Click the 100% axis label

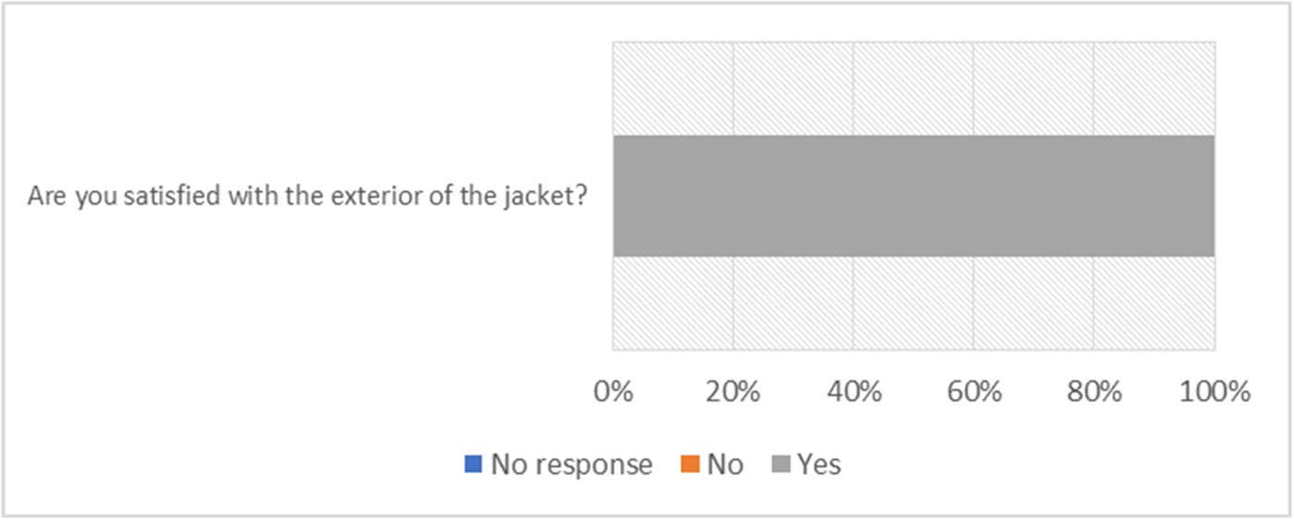[1214, 392]
